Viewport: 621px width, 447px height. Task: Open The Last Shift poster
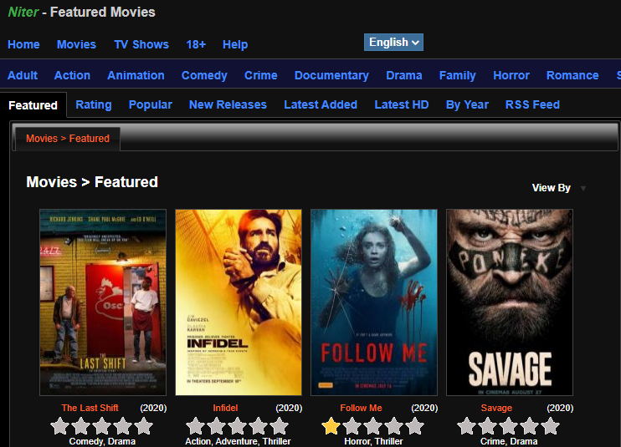[x=103, y=302]
